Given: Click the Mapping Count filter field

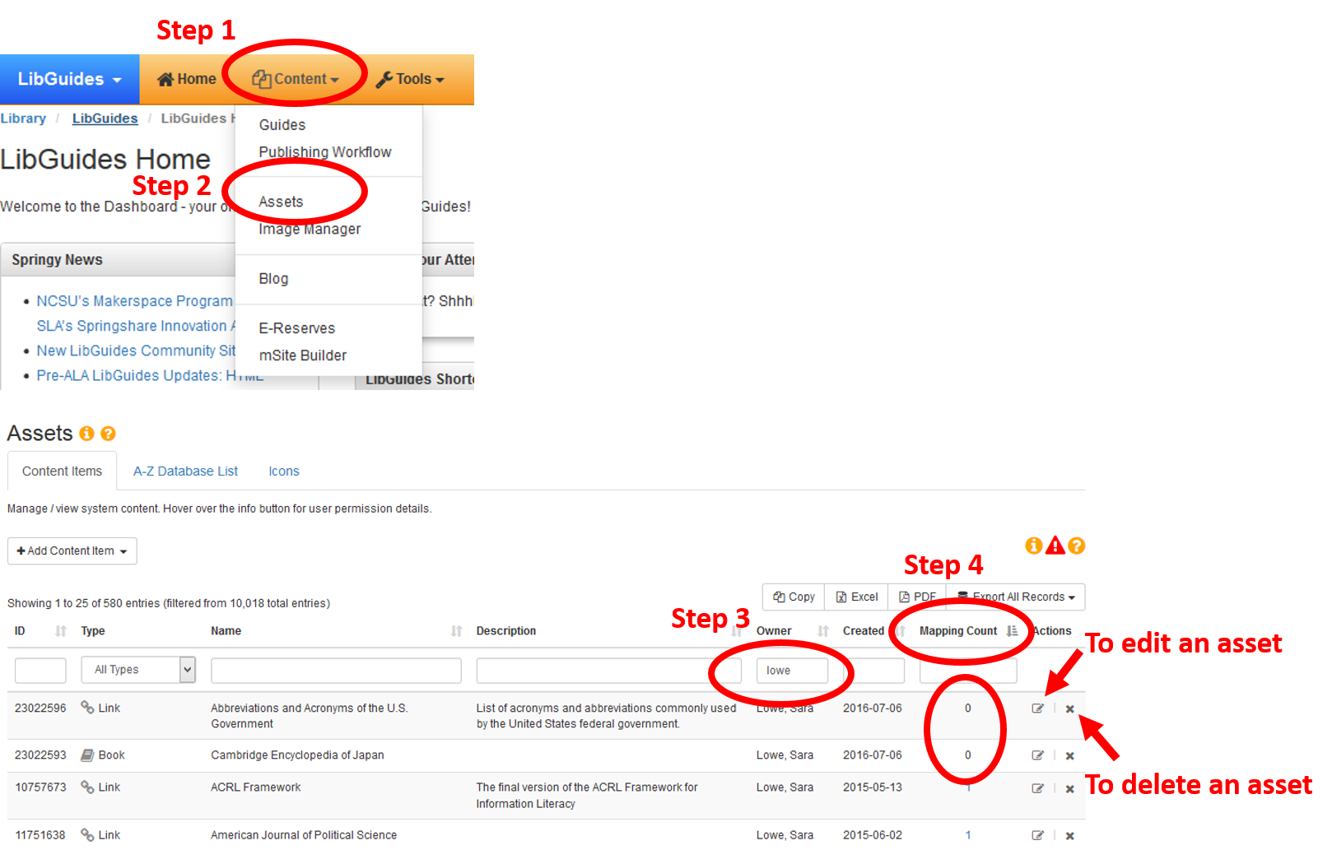Looking at the screenshot, I should pos(968,671).
